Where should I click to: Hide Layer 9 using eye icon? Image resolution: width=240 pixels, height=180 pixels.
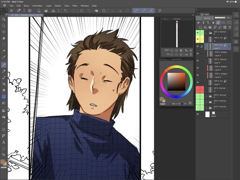(198, 68)
